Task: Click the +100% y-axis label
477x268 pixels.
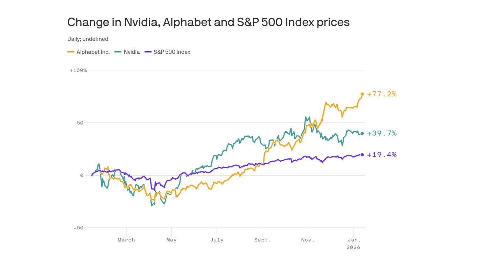Action: 78,70
